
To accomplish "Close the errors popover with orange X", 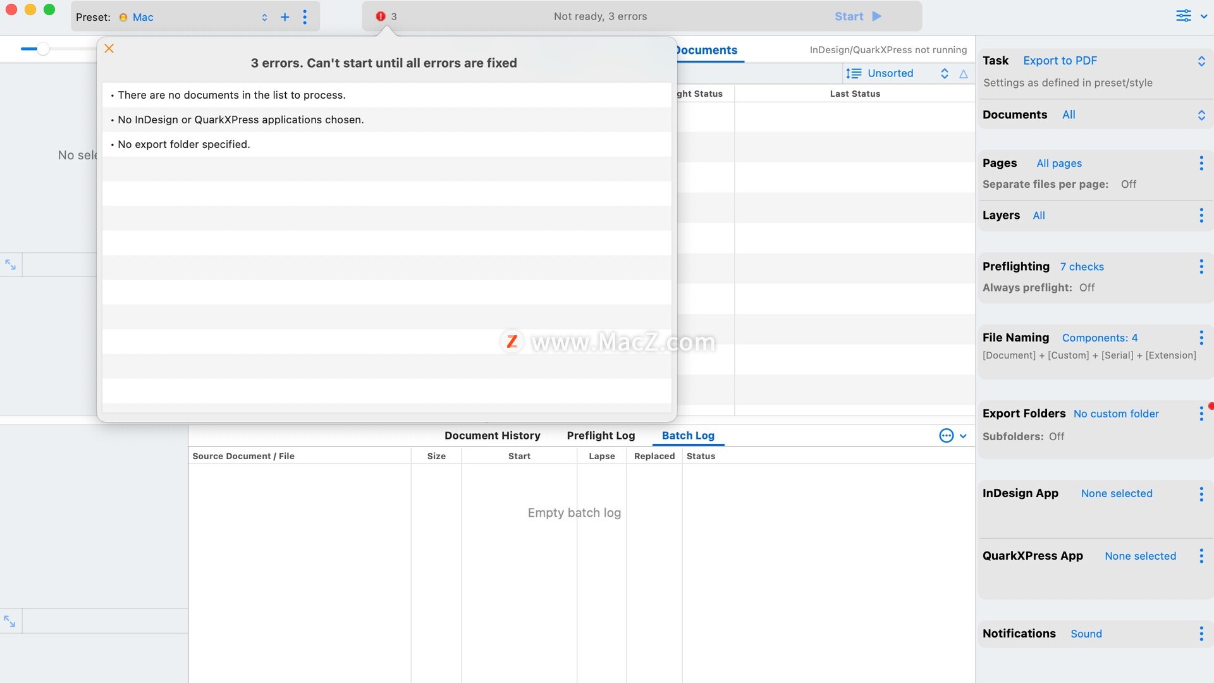I will tap(109, 49).
